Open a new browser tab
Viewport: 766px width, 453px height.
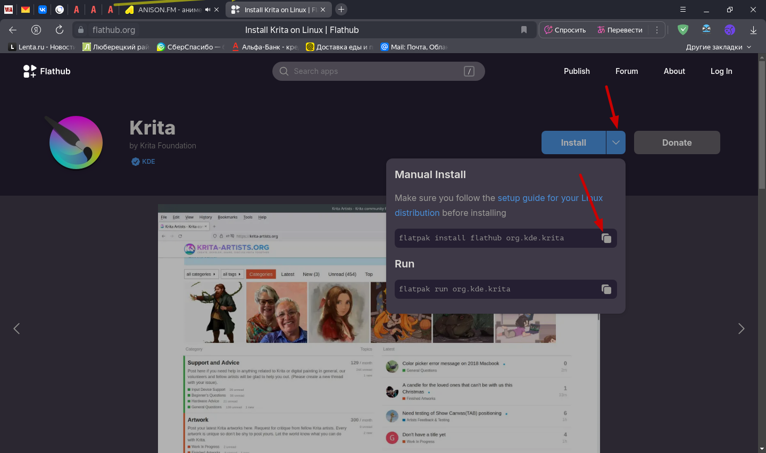pos(342,10)
